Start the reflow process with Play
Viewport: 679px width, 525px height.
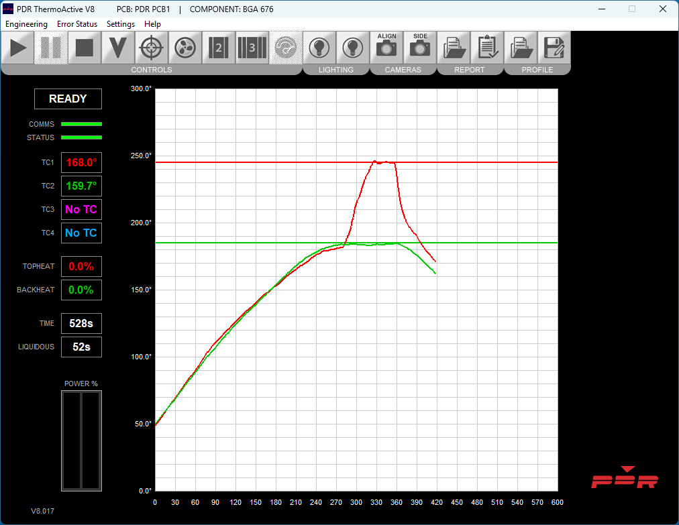(18, 48)
